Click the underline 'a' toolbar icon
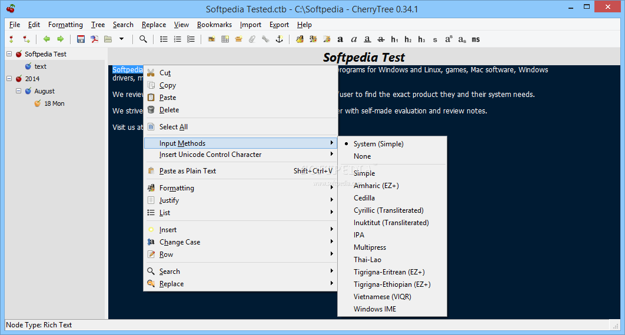 coord(367,39)
